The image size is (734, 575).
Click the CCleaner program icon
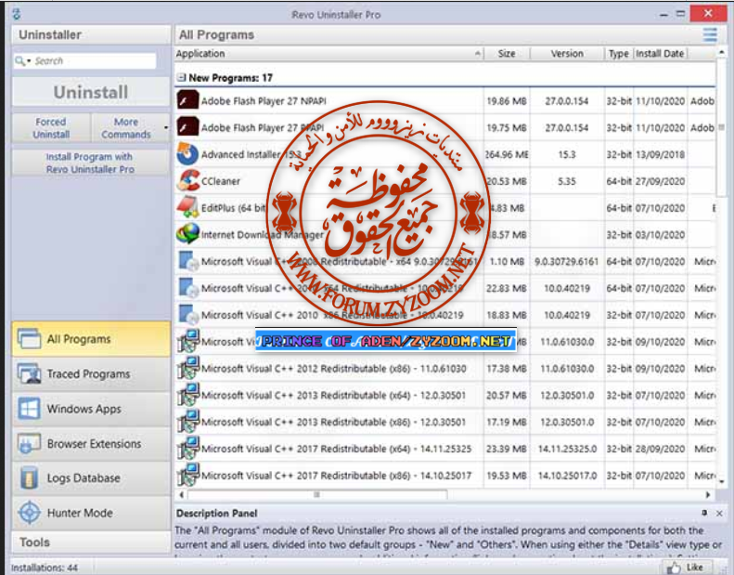pos(187,181)
